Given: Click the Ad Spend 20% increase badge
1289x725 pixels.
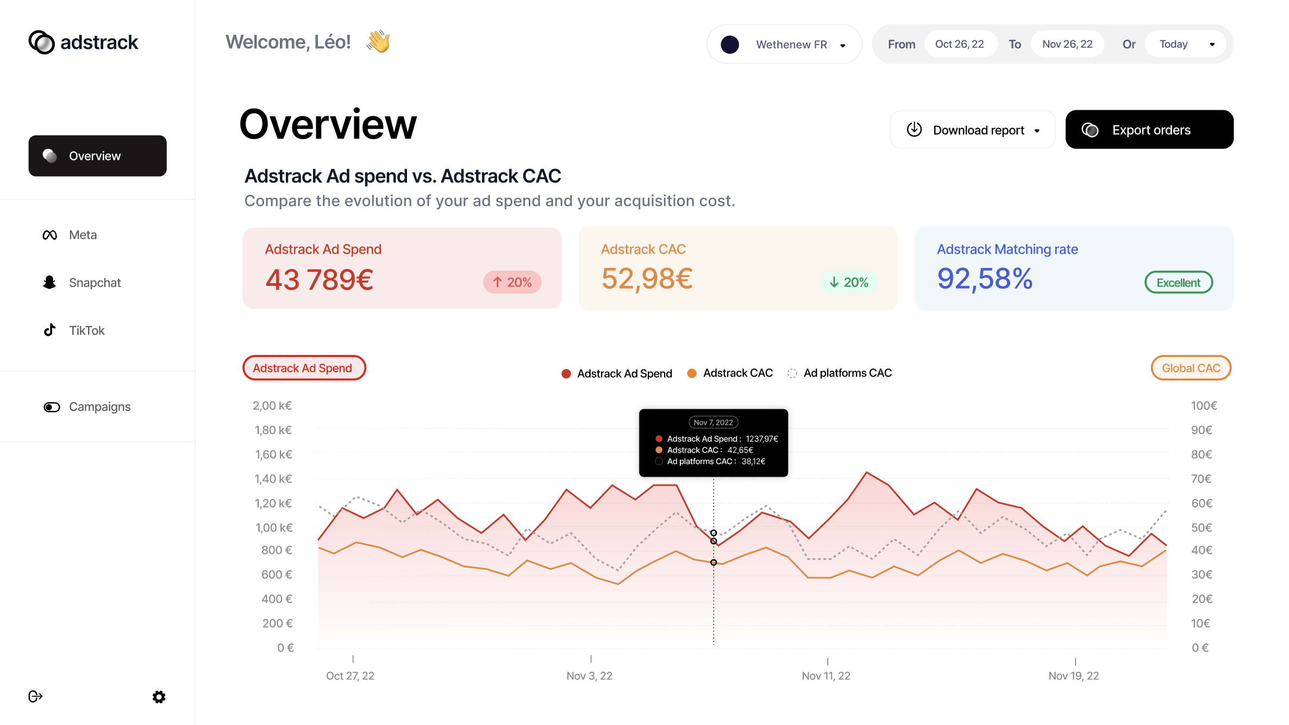Looking at the screenshot, I should (512, 282).
